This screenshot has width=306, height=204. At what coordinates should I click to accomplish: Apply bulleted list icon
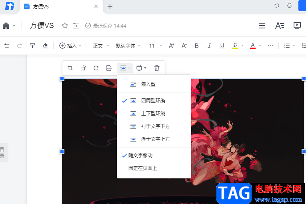pos(287,46)
